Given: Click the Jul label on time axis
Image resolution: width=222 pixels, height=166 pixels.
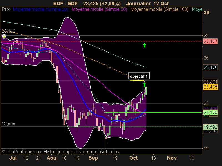Looking at the screenshot, I should point(13,158).
